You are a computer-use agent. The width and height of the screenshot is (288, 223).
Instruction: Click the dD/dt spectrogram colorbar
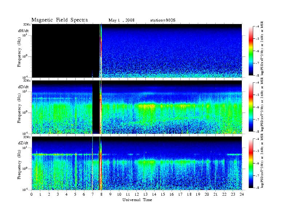tap(251, 107)
